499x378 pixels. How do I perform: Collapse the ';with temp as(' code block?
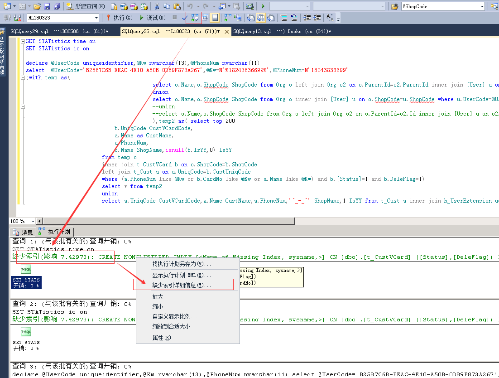(23, 78)
